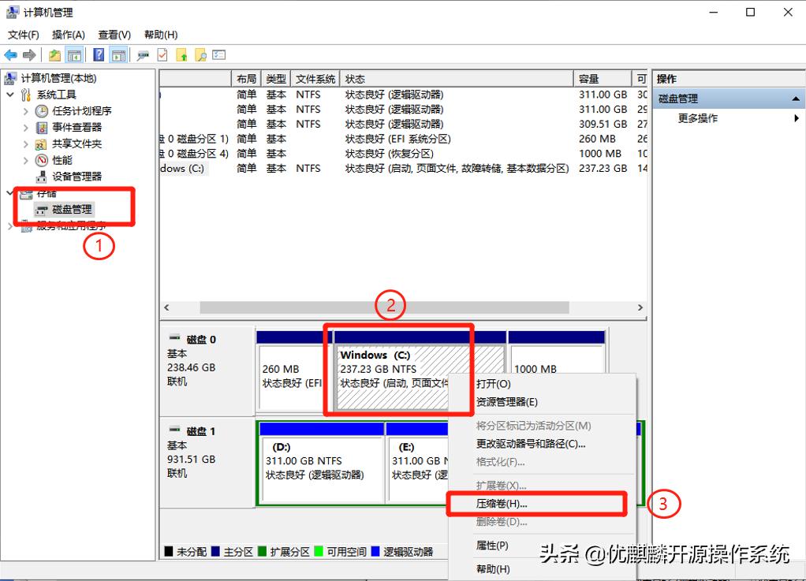
Task: Expand the 任务计划程序 tree node
Action: (24, 110)
